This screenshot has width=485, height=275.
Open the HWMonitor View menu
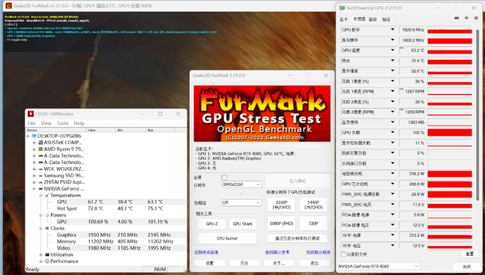[x=46, y=123]
